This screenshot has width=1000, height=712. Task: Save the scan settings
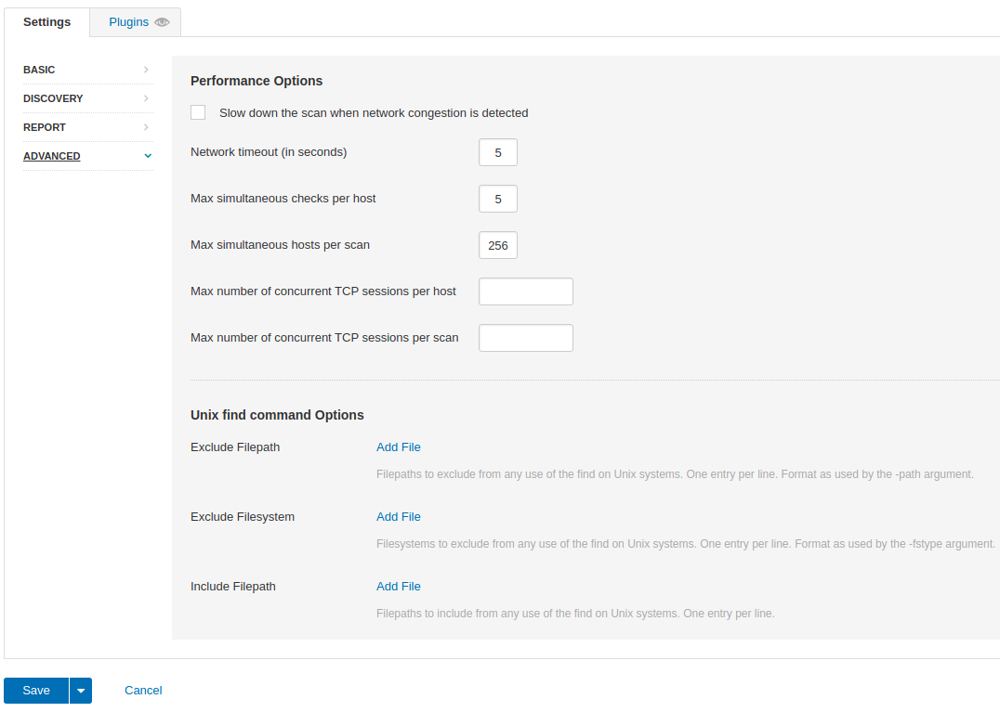coord(36,691)
